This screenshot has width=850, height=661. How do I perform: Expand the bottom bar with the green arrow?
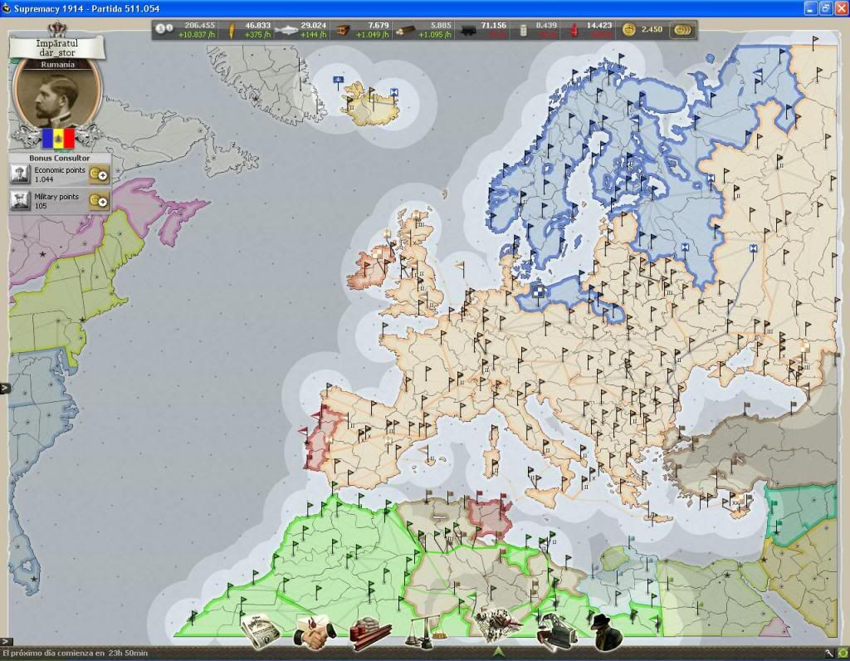(x=498, y=652)
